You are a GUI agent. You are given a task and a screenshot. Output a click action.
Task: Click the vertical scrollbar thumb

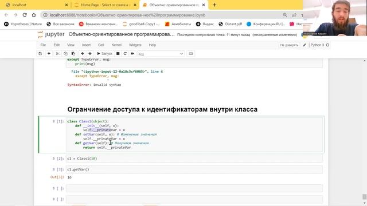pyautogui.click(x=365, y=197)
